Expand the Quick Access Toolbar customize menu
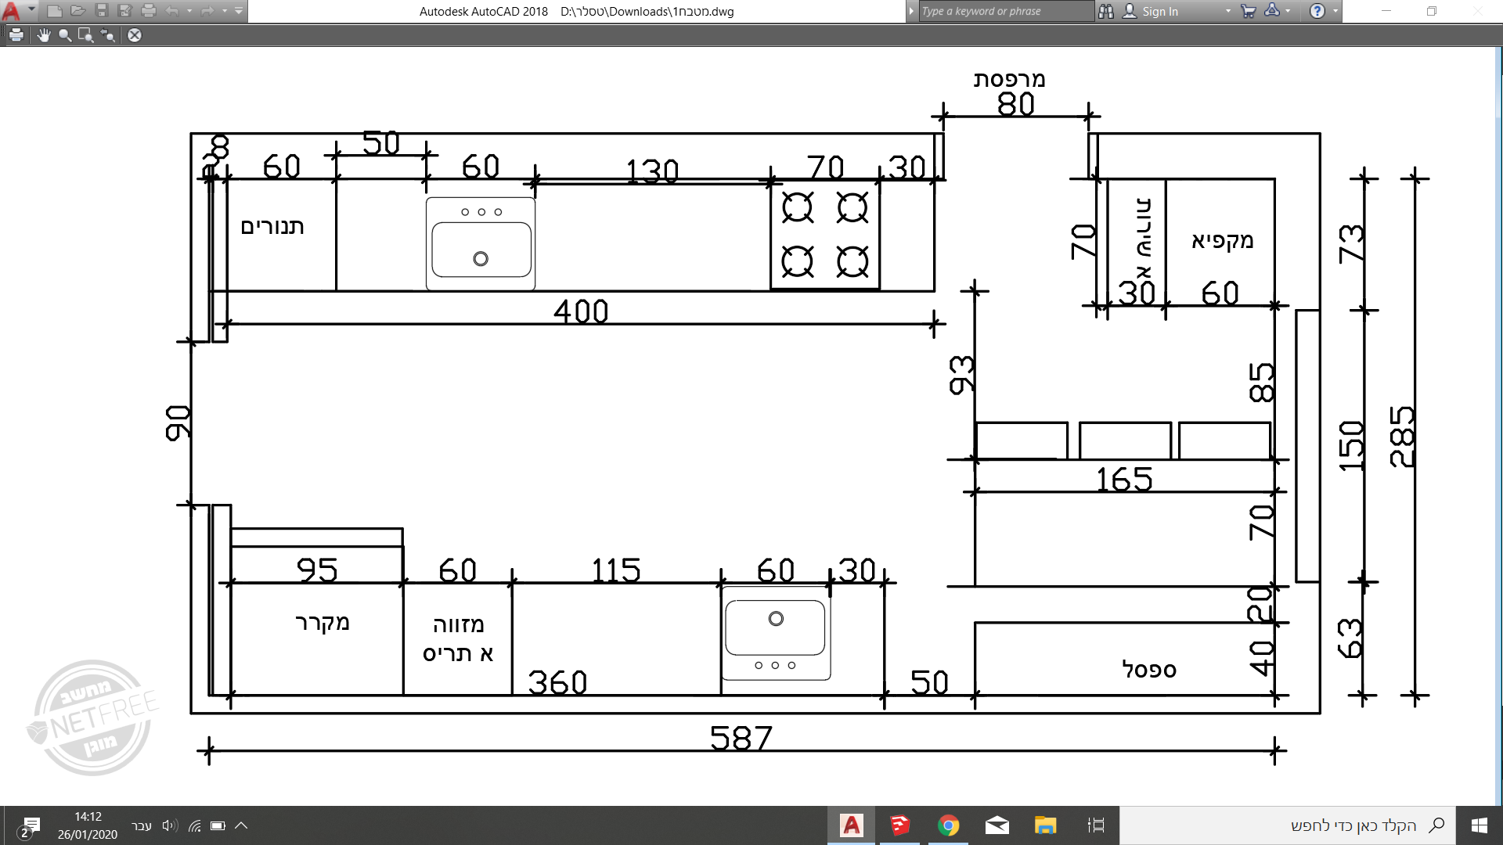1503x845 pixels. 239,11
